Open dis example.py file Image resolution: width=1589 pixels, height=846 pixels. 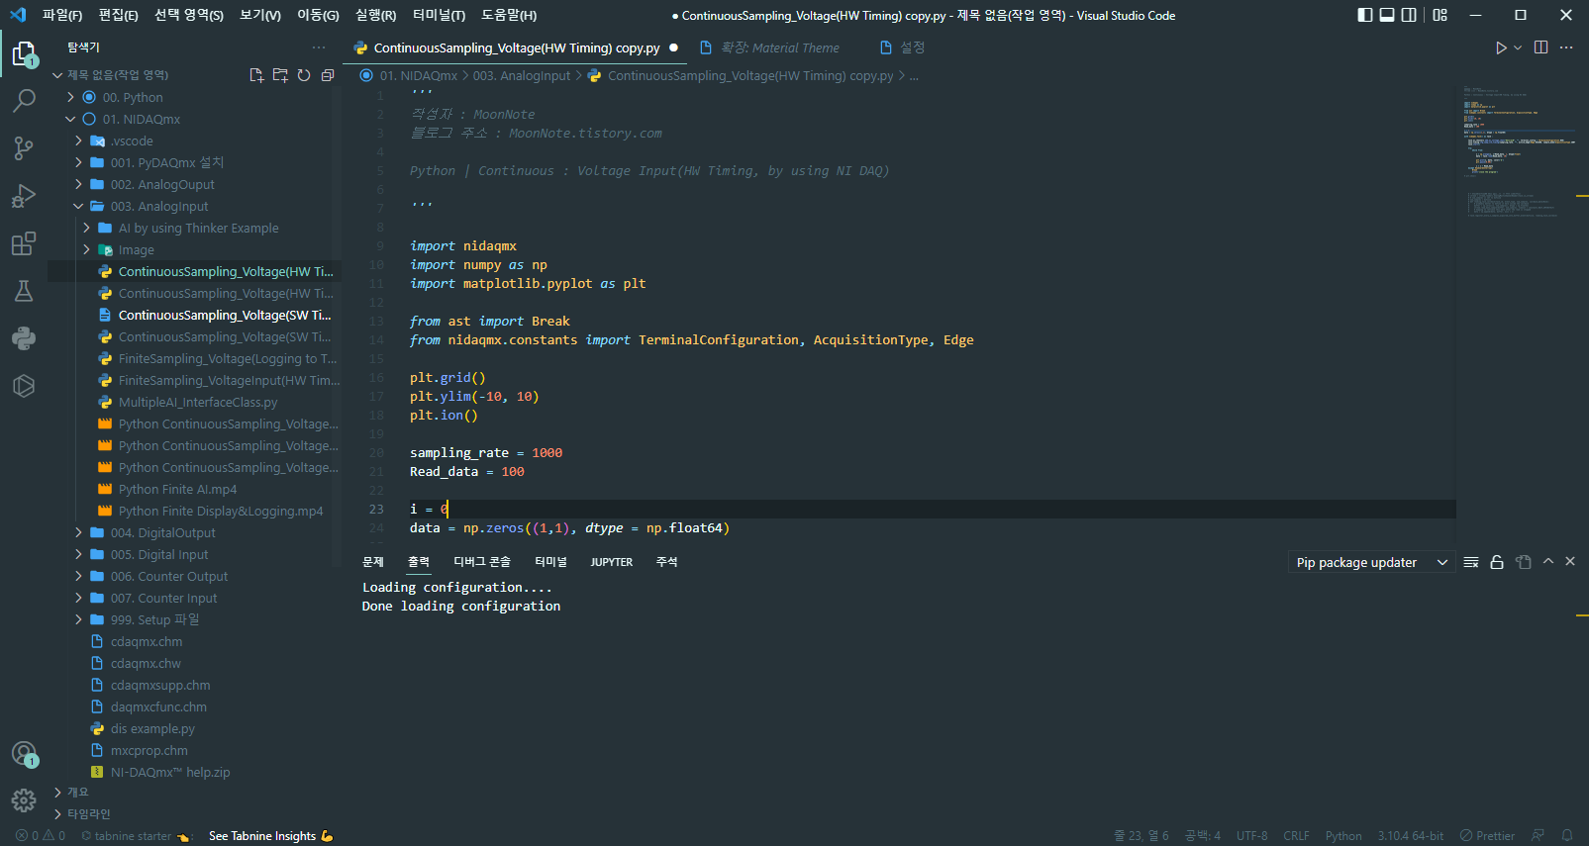152,728
